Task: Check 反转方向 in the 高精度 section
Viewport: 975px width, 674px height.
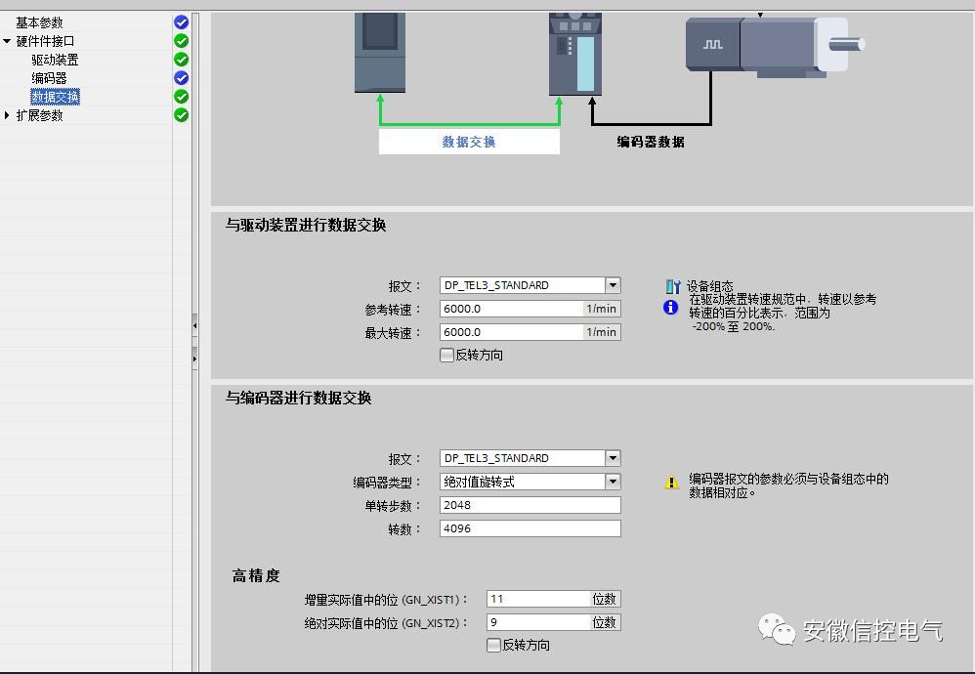Action: 494,645
